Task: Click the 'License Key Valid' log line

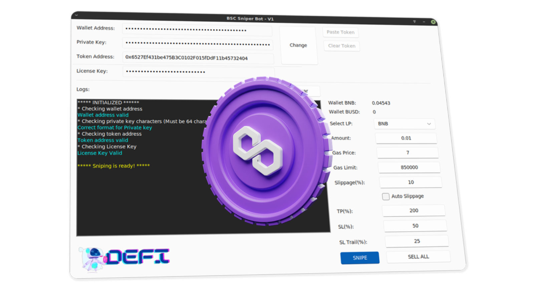Action: tap(100, 153)
